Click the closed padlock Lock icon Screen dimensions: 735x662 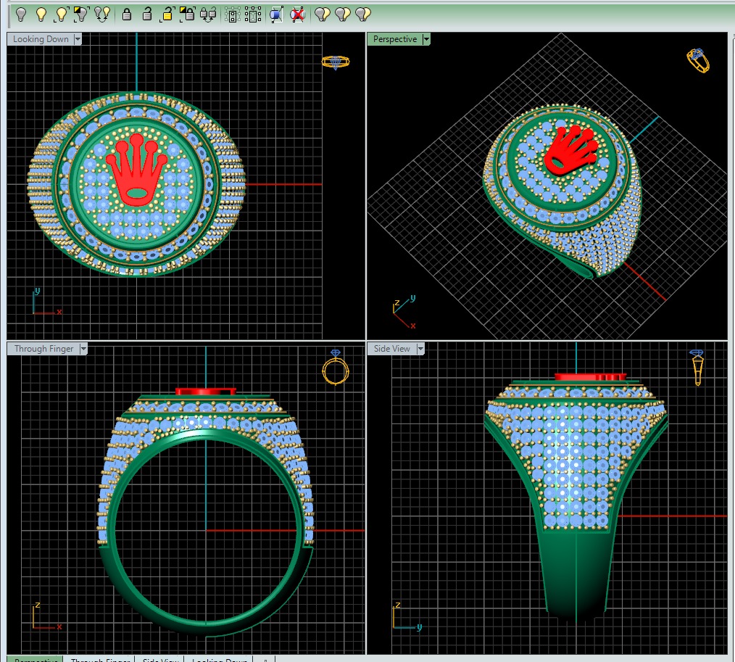[x=127, y=15]
